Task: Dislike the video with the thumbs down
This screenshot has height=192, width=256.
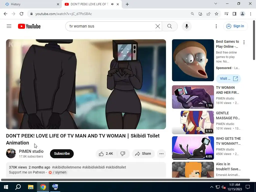Action: [123, 154]
